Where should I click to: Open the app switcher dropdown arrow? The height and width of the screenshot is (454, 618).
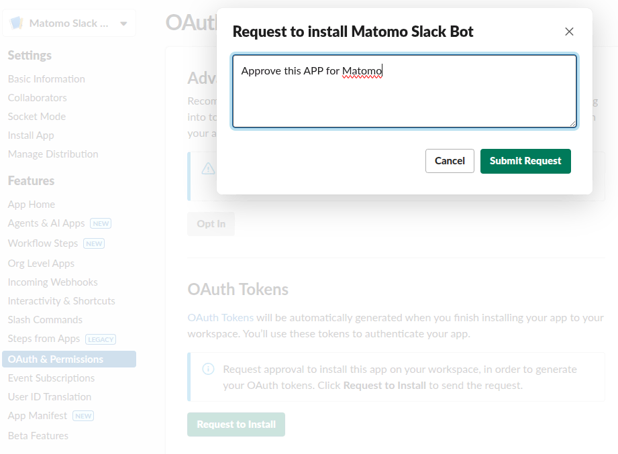(123, 23)
